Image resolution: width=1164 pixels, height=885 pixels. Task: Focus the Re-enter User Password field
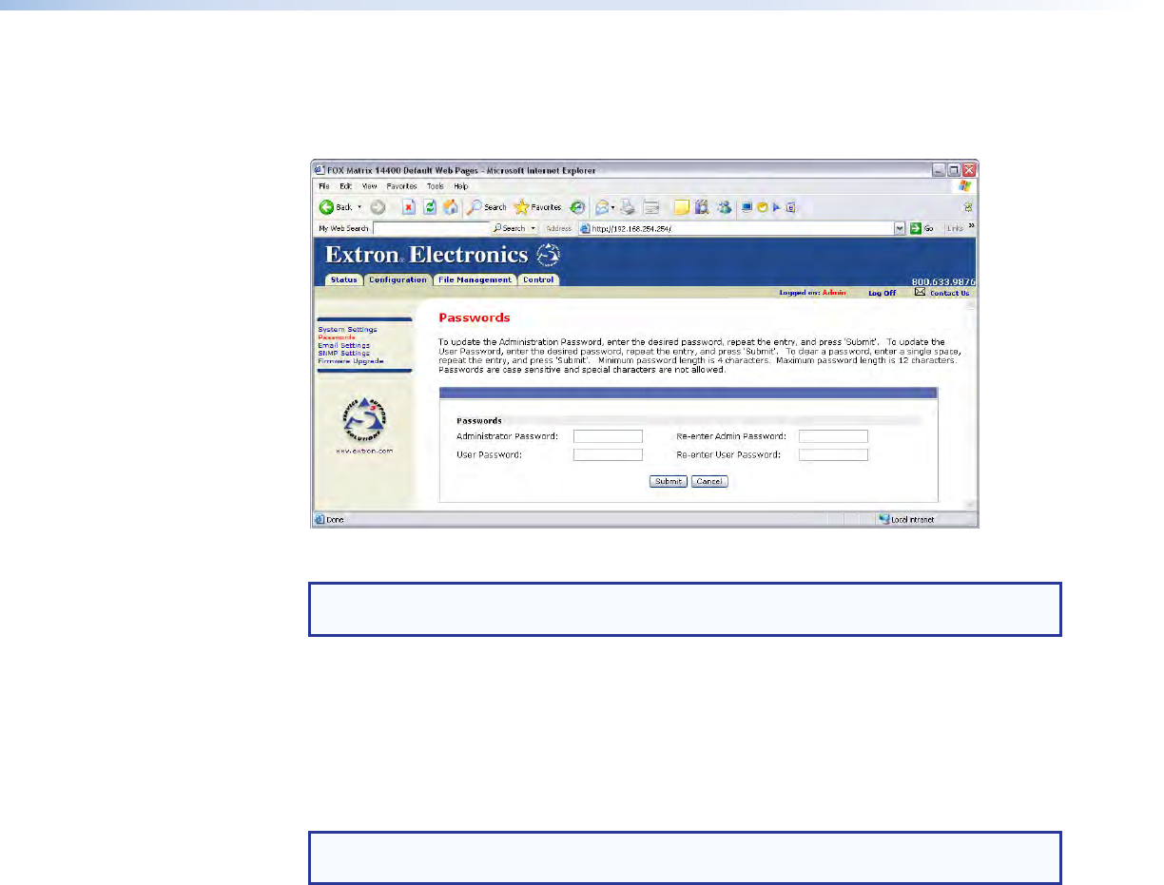pyautogui.click(x=834, y=454)
